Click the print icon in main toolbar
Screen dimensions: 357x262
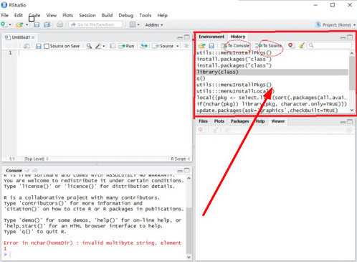[x=59, y=24]
